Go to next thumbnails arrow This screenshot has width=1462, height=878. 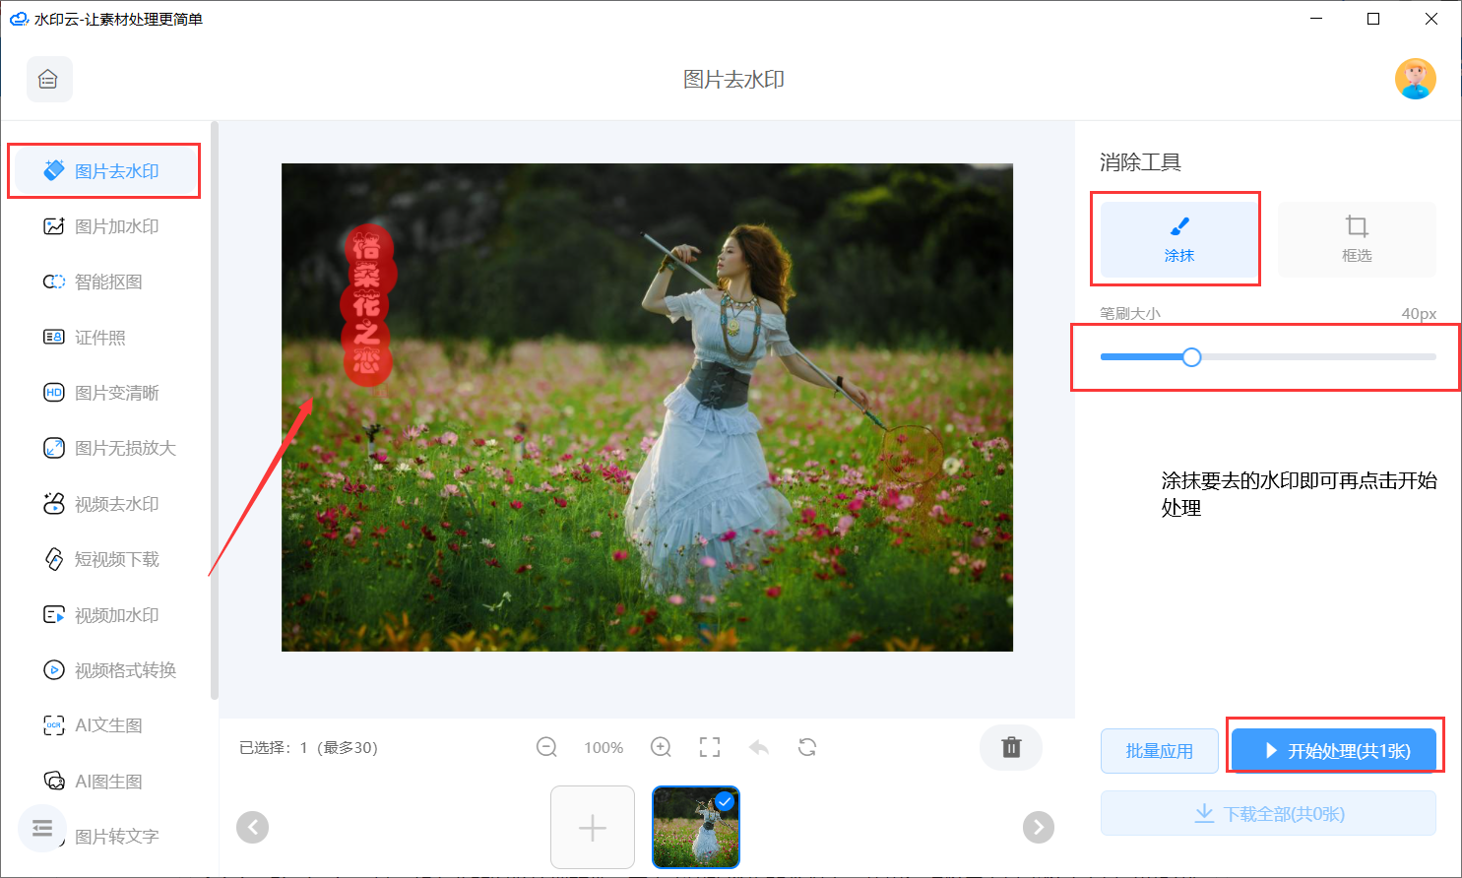point(1039,828)
